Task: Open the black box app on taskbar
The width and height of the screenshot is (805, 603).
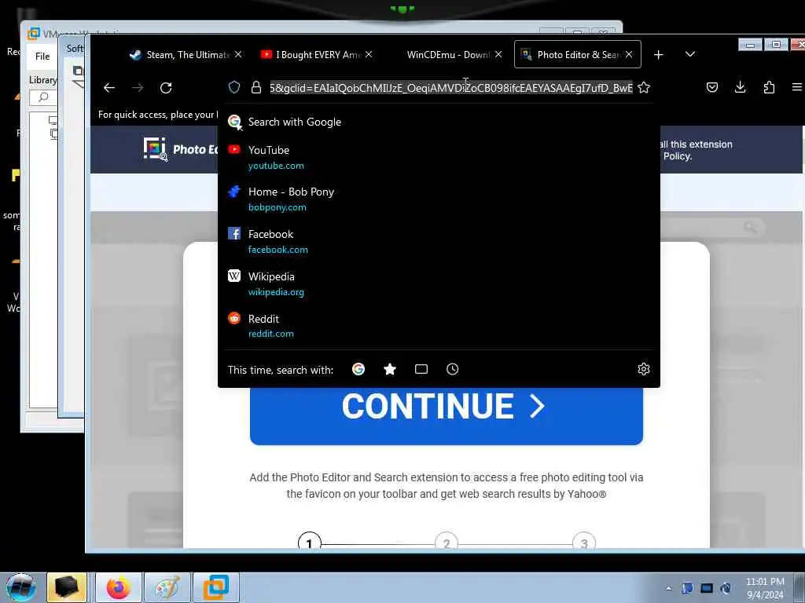Action: pyautogui.click(x=67, y=587)
